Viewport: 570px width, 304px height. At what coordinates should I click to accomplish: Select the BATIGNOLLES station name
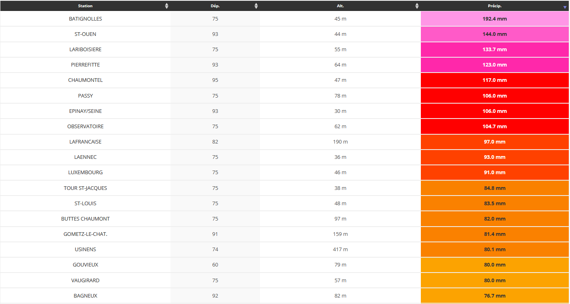point(85,19)
